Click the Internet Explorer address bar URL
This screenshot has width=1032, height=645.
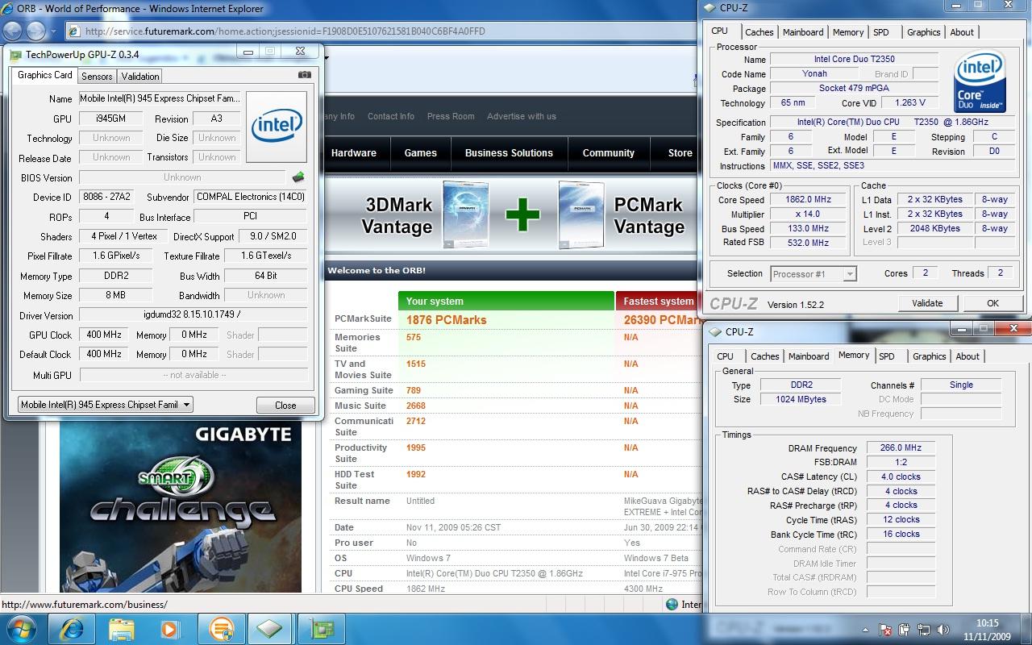coord(285,31)
